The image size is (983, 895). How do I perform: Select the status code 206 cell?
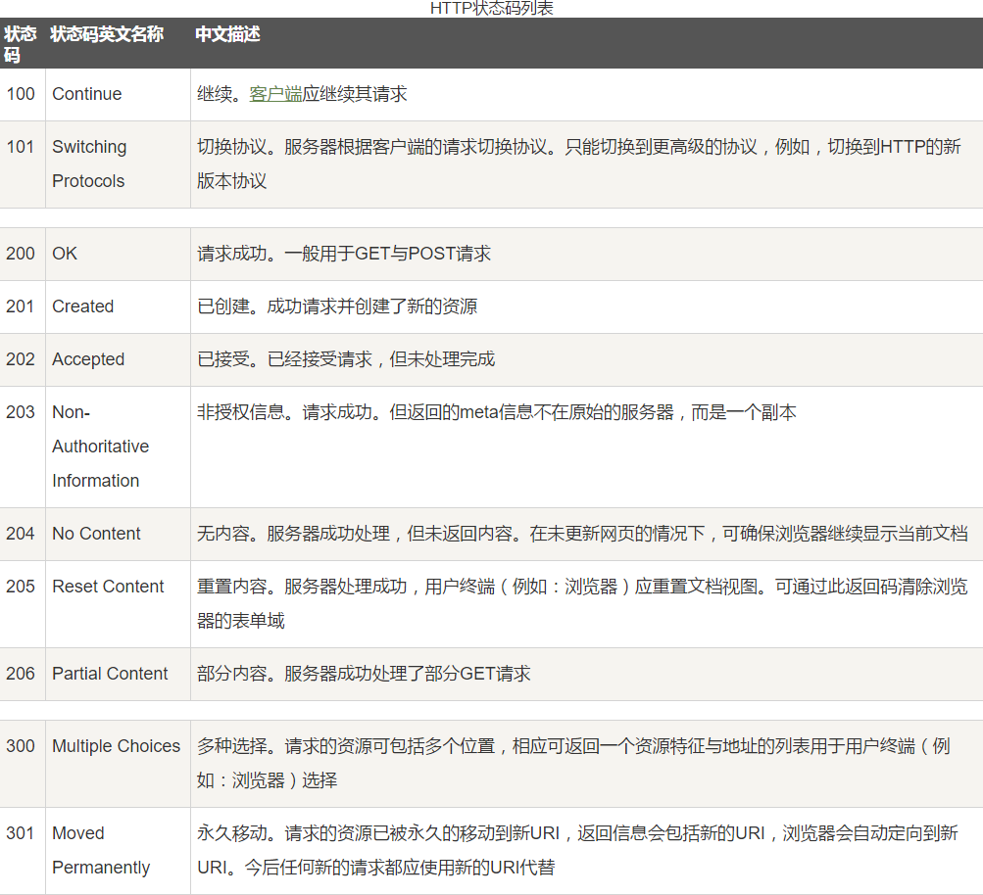(23, 674)
